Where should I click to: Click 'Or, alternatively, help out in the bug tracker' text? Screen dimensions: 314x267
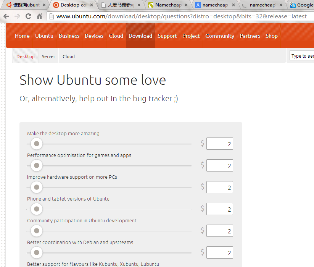tap(99, 99)
